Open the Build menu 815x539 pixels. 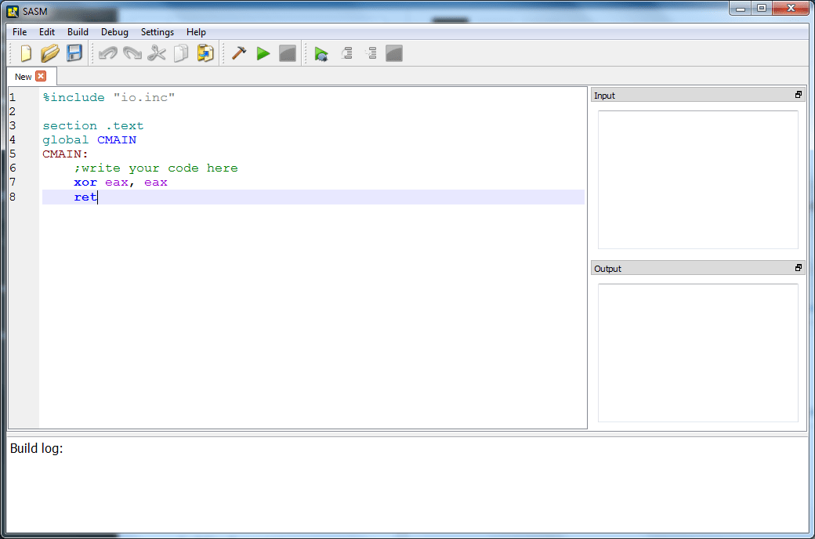pos(78,31)
